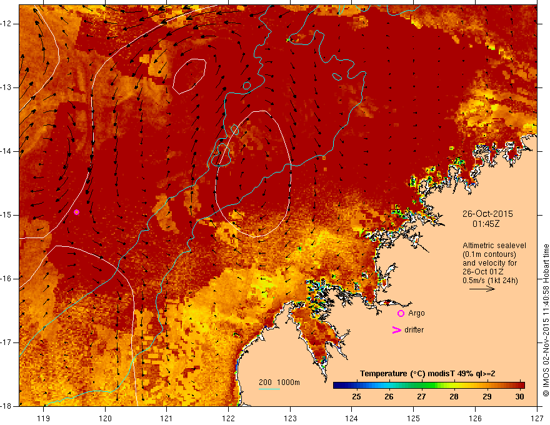Click the 'and velocity for' caption line
Image resolution: width=550 pixels, height=425 pixels.
[489, 263]
